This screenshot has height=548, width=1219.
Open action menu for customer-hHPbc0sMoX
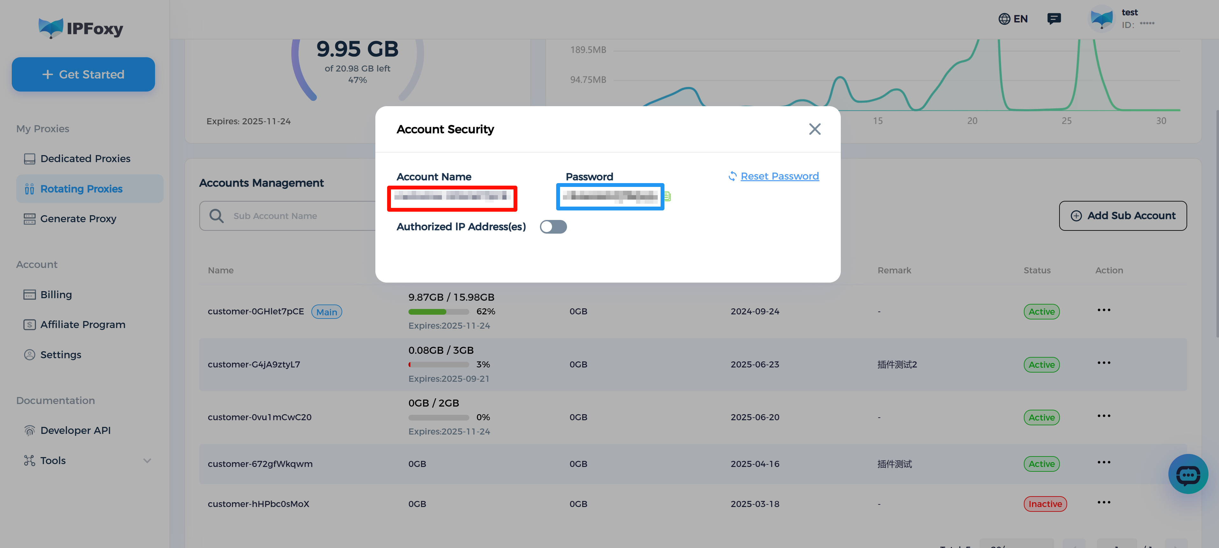click(x=1103, y=502)
